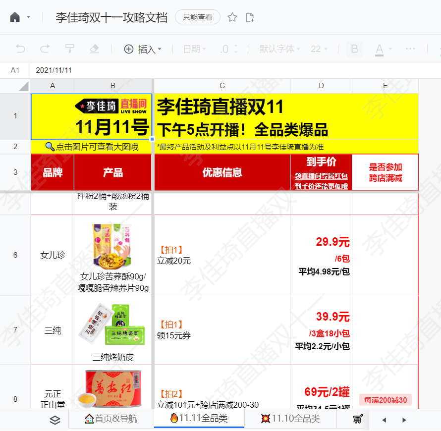Star this document as favorite
441x431 pixels.
click(232, 17)
